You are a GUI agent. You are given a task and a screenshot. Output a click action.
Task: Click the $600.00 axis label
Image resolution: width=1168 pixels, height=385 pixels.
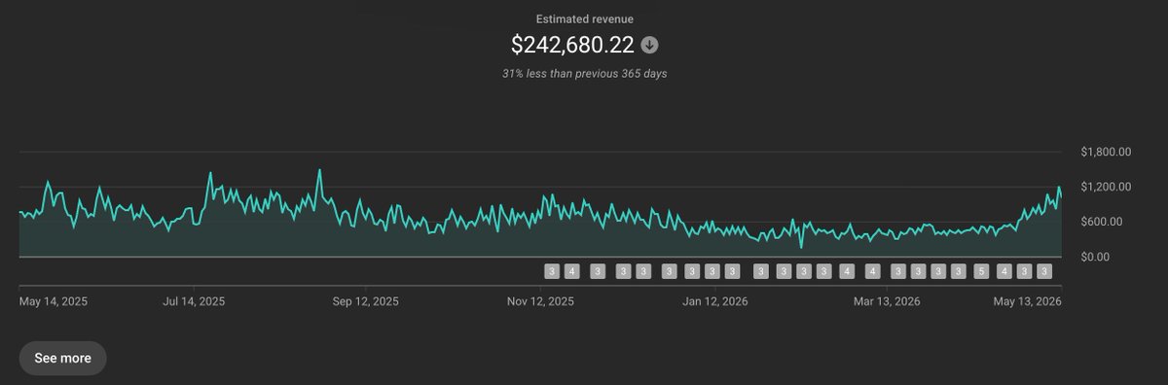pyautogui.click(x=1102, y=222)
